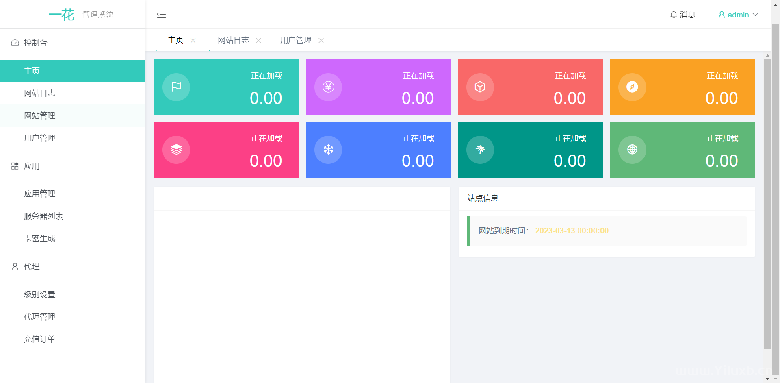The image size is (780, 383).
Task: Open 应用管理 from the sidebar
Action: (73, 194)
